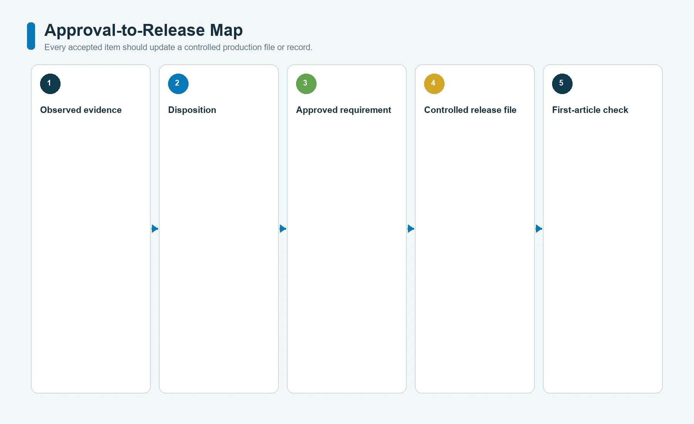Click the subtitle about controlled production file
The image size is (694, 424).
178,47
